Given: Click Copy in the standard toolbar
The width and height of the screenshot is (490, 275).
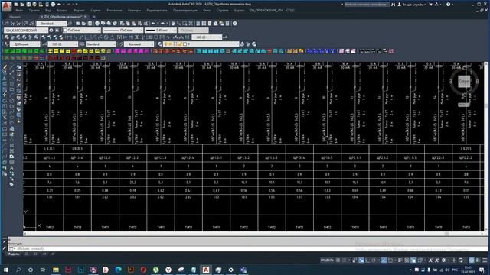Looking at the screenshot, I should pos(128,24).
